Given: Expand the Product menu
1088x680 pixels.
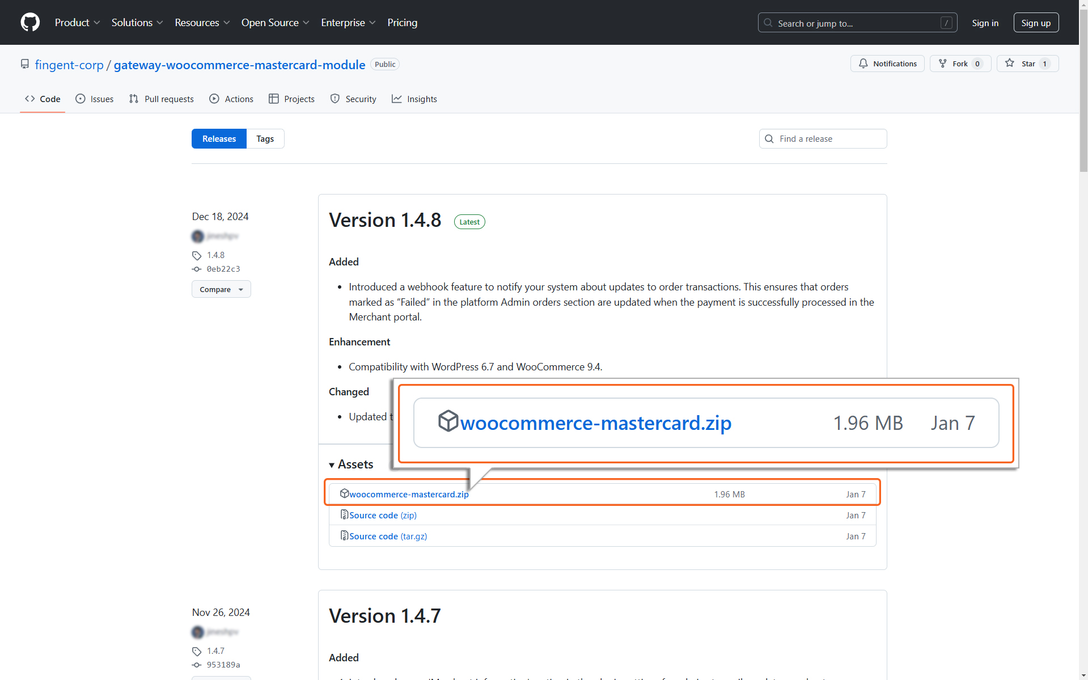Looking at the screenshot, I should pos(77,23).
